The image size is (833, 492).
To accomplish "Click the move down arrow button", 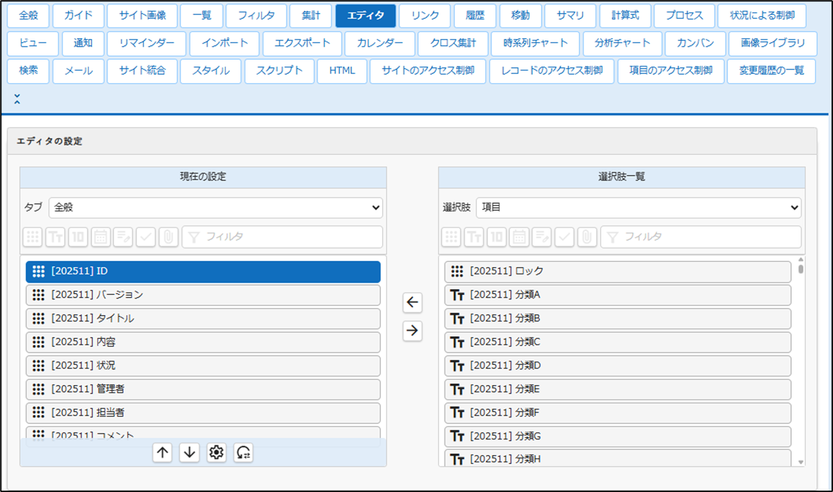I will click(190, 452).
